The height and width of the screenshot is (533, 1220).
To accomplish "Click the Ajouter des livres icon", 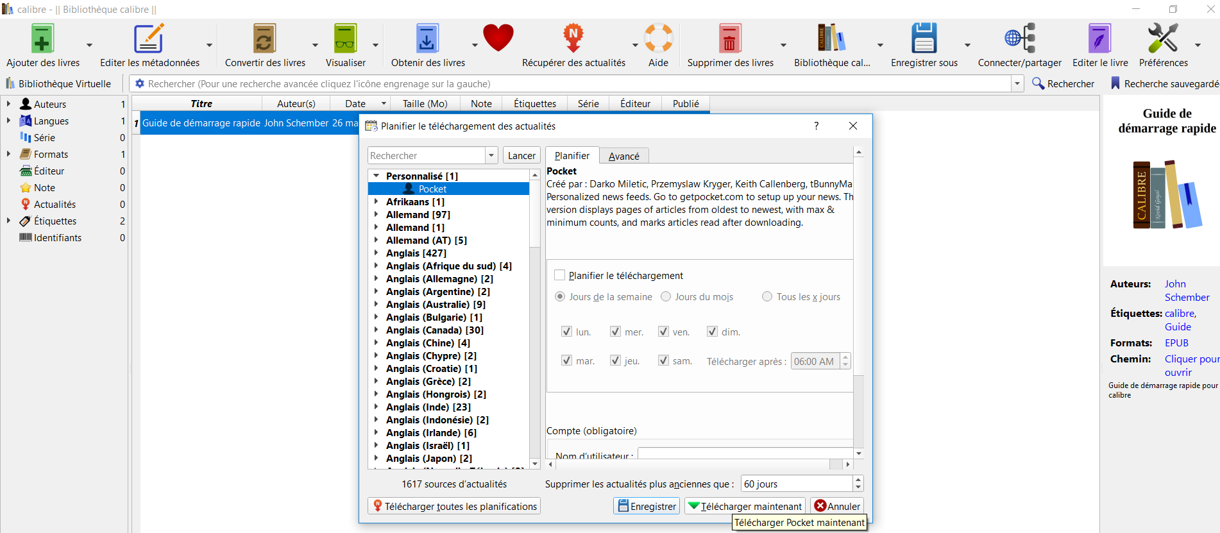I will (42, 39).
